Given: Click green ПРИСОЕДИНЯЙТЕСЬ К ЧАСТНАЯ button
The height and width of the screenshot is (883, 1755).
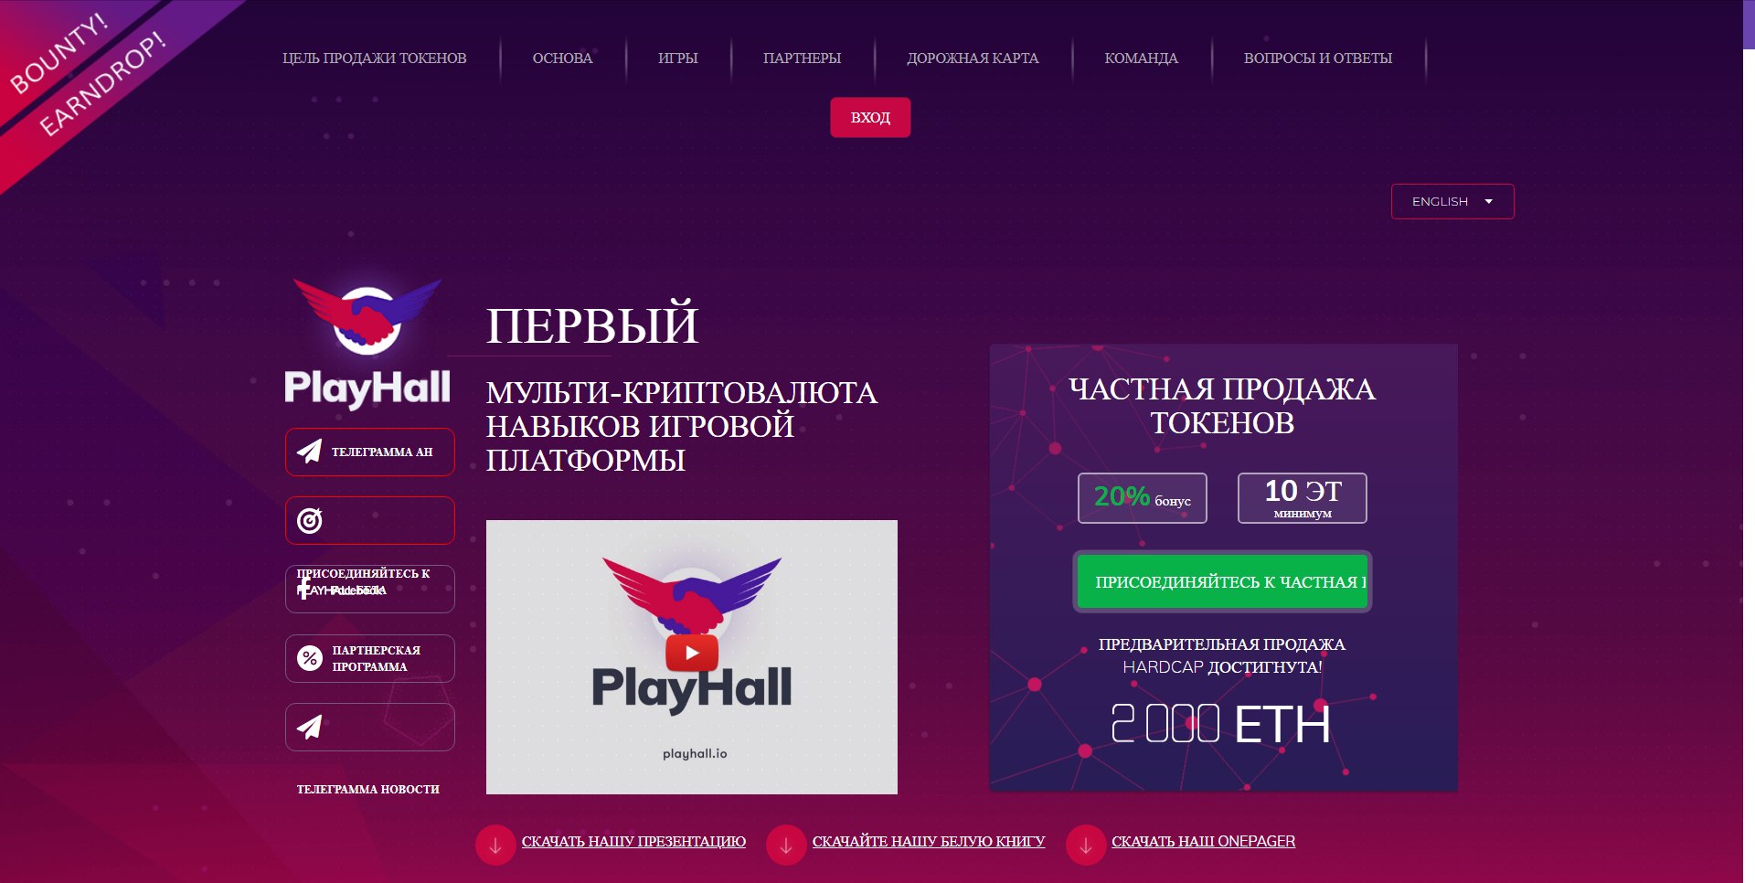Looking at the screenshot, I should 1222,581.
